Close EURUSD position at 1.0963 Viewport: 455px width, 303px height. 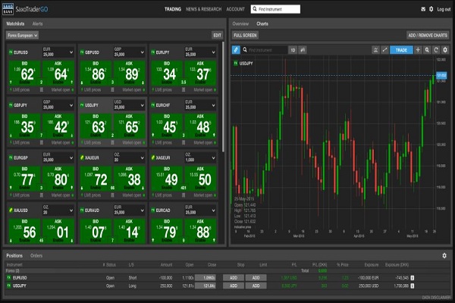[206, 278]
